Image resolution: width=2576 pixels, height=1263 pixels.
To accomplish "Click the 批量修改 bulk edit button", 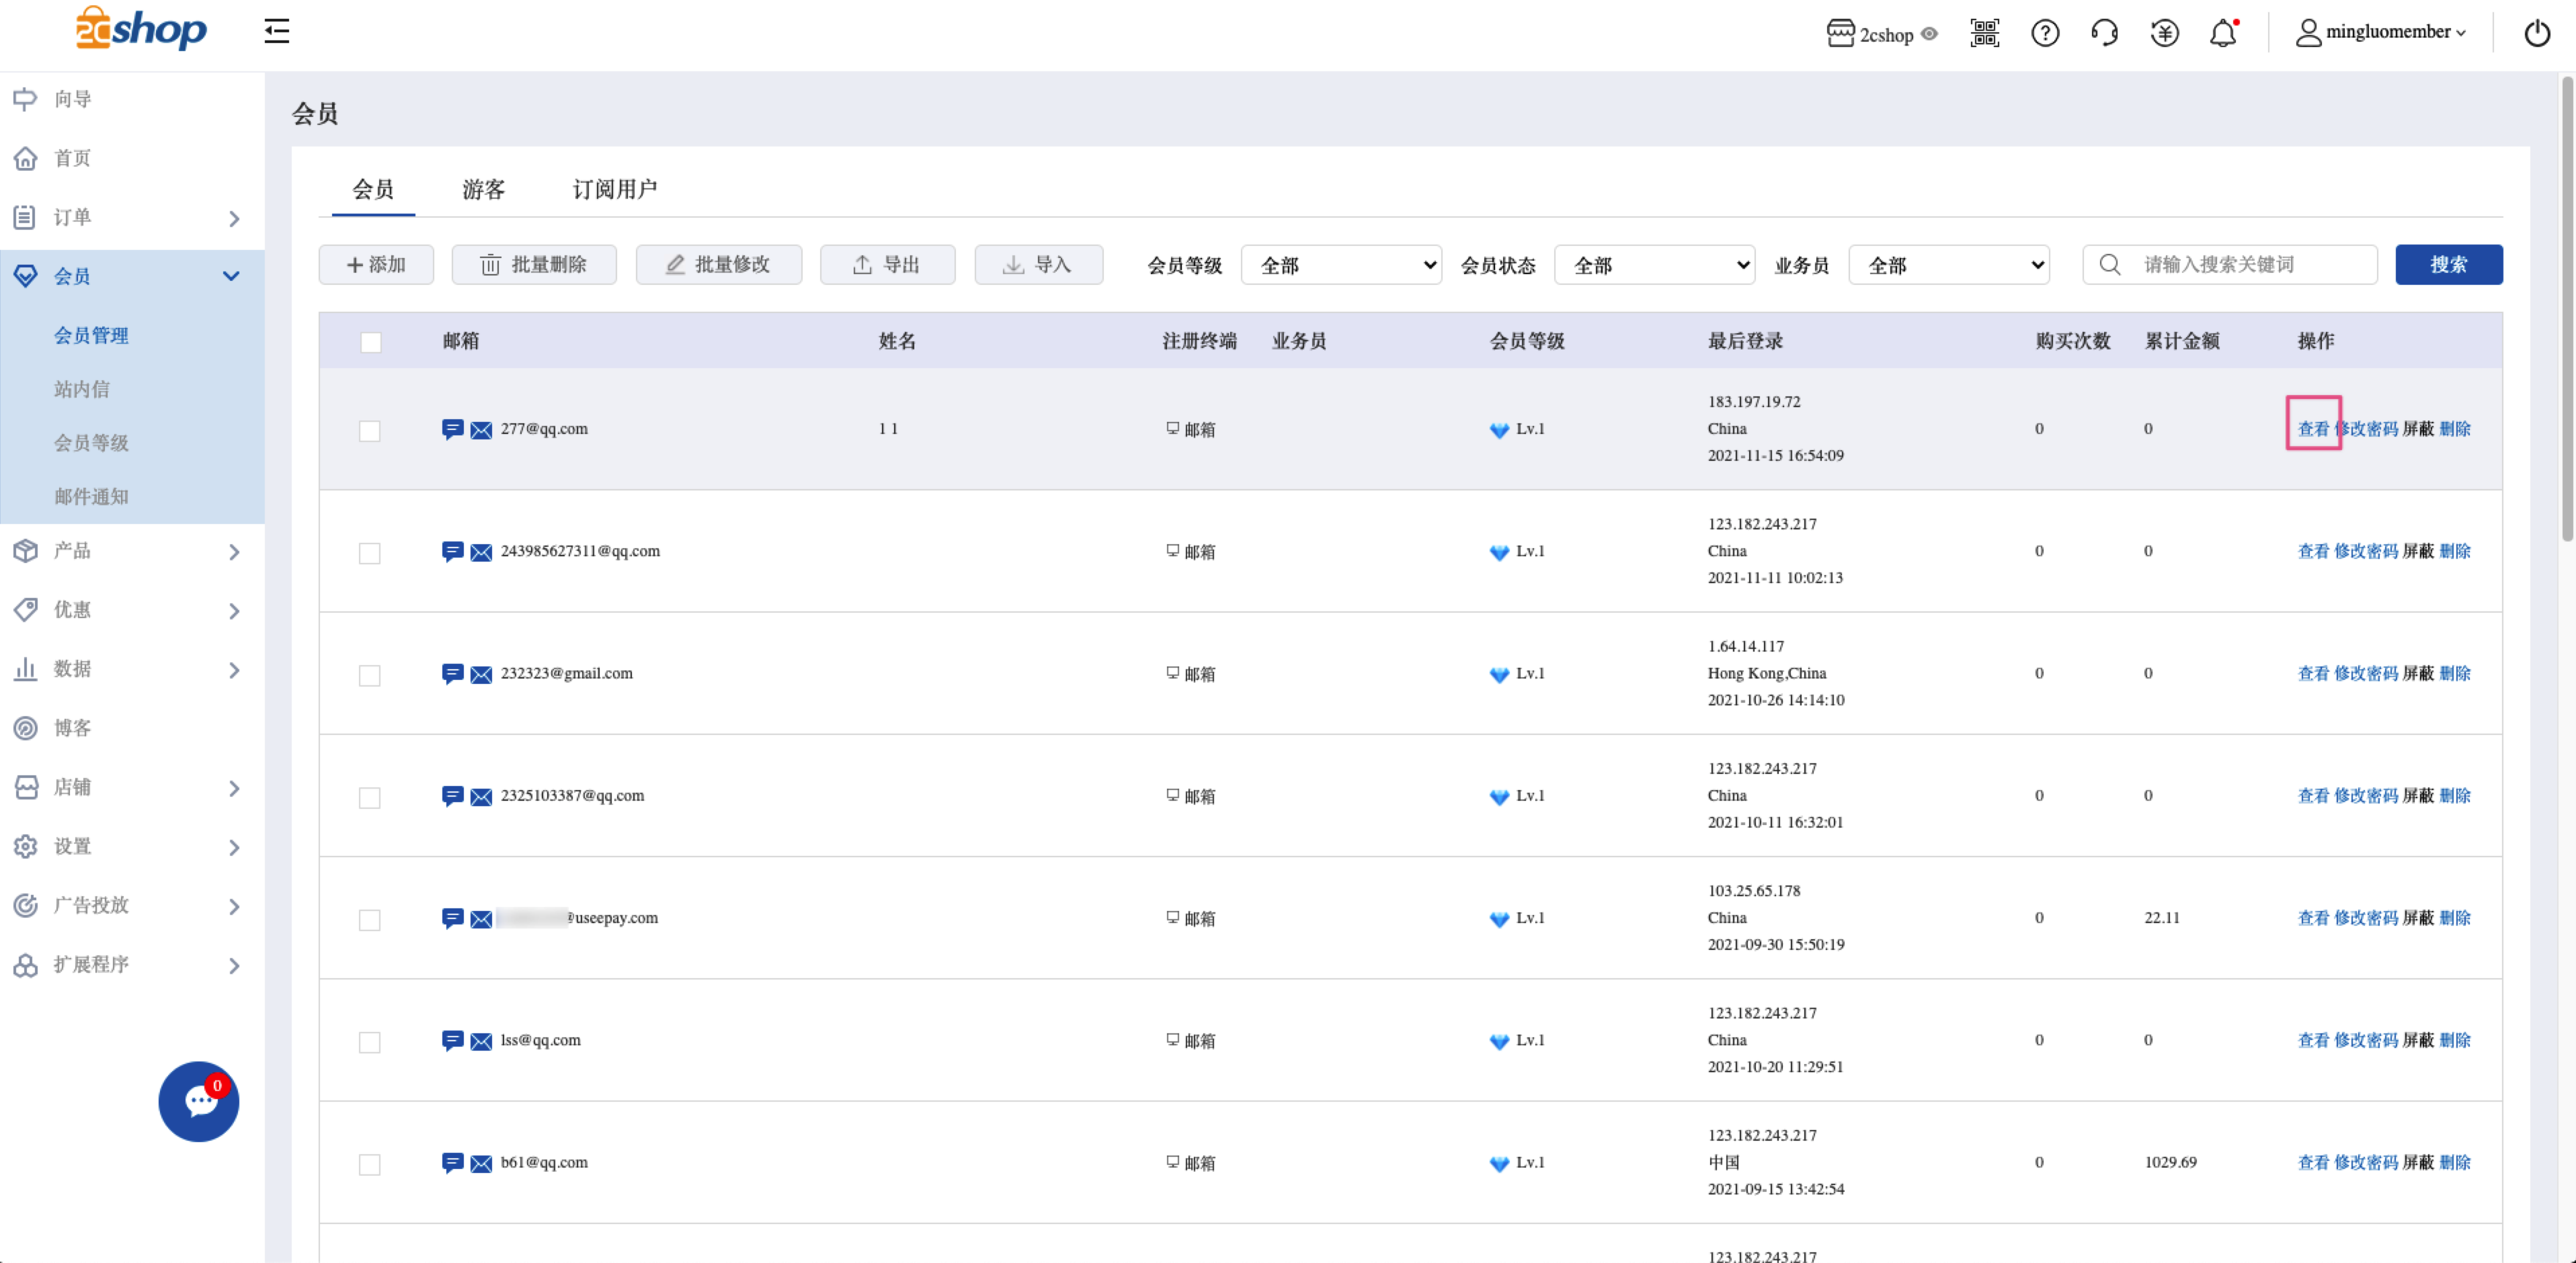I will point(718,265).
